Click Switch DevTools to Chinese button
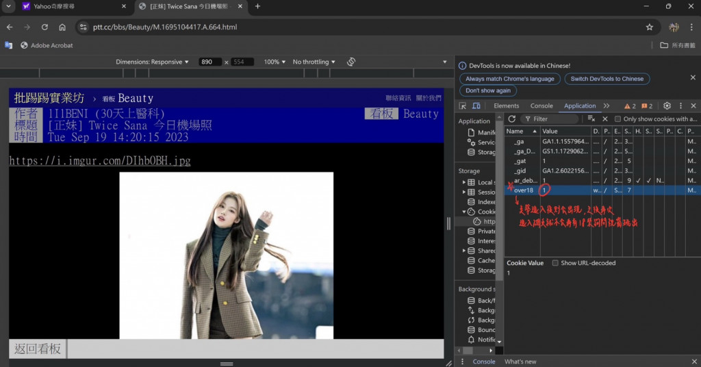Screen dimensions: 701x367 click(607, 79)
